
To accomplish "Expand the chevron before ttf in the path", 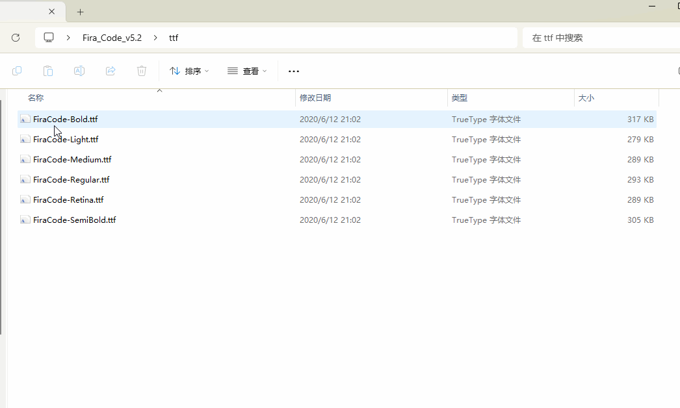I will tap(155, 38).
